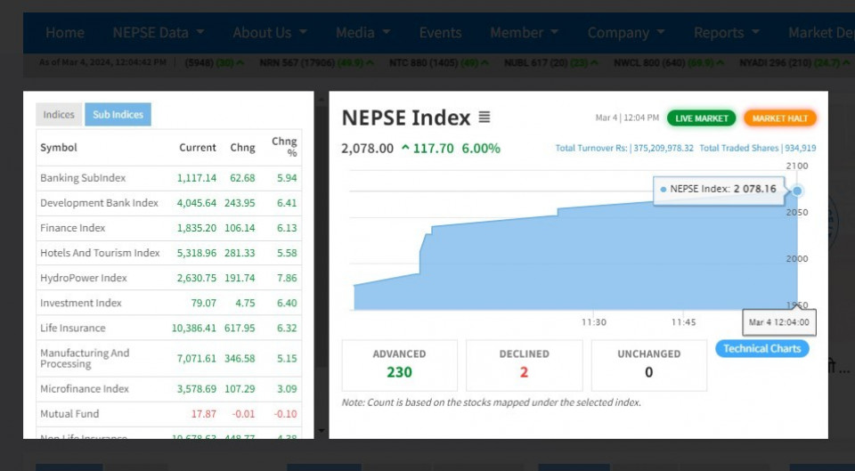Click the Chng % column header

point(285,147)
